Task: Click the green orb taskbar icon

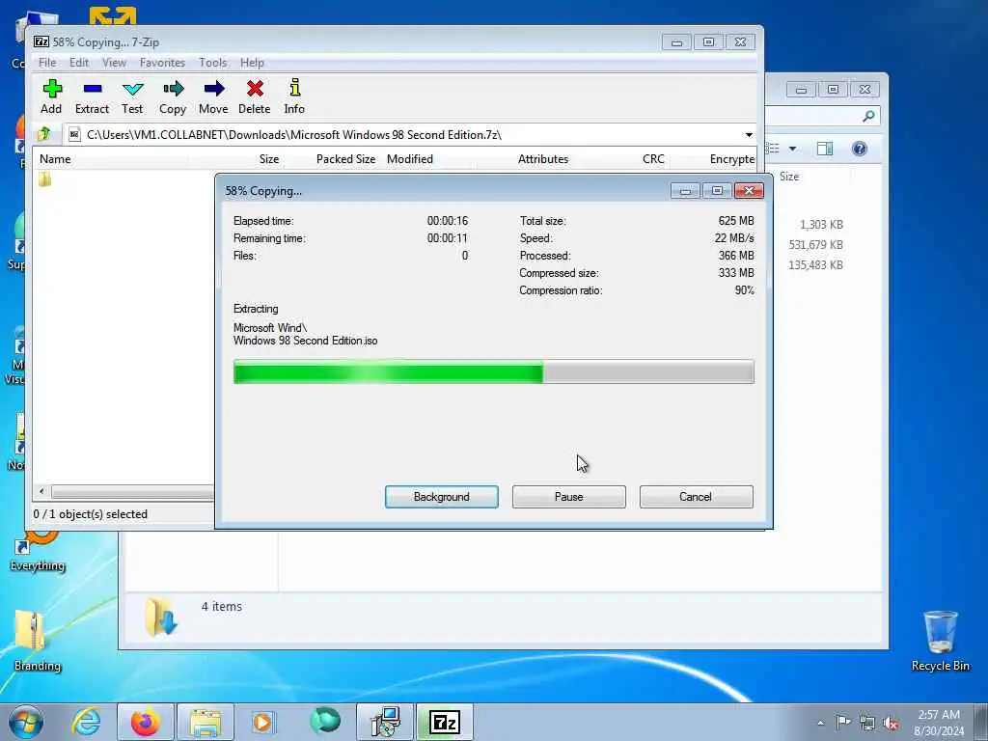Action: tap(325, 721)
